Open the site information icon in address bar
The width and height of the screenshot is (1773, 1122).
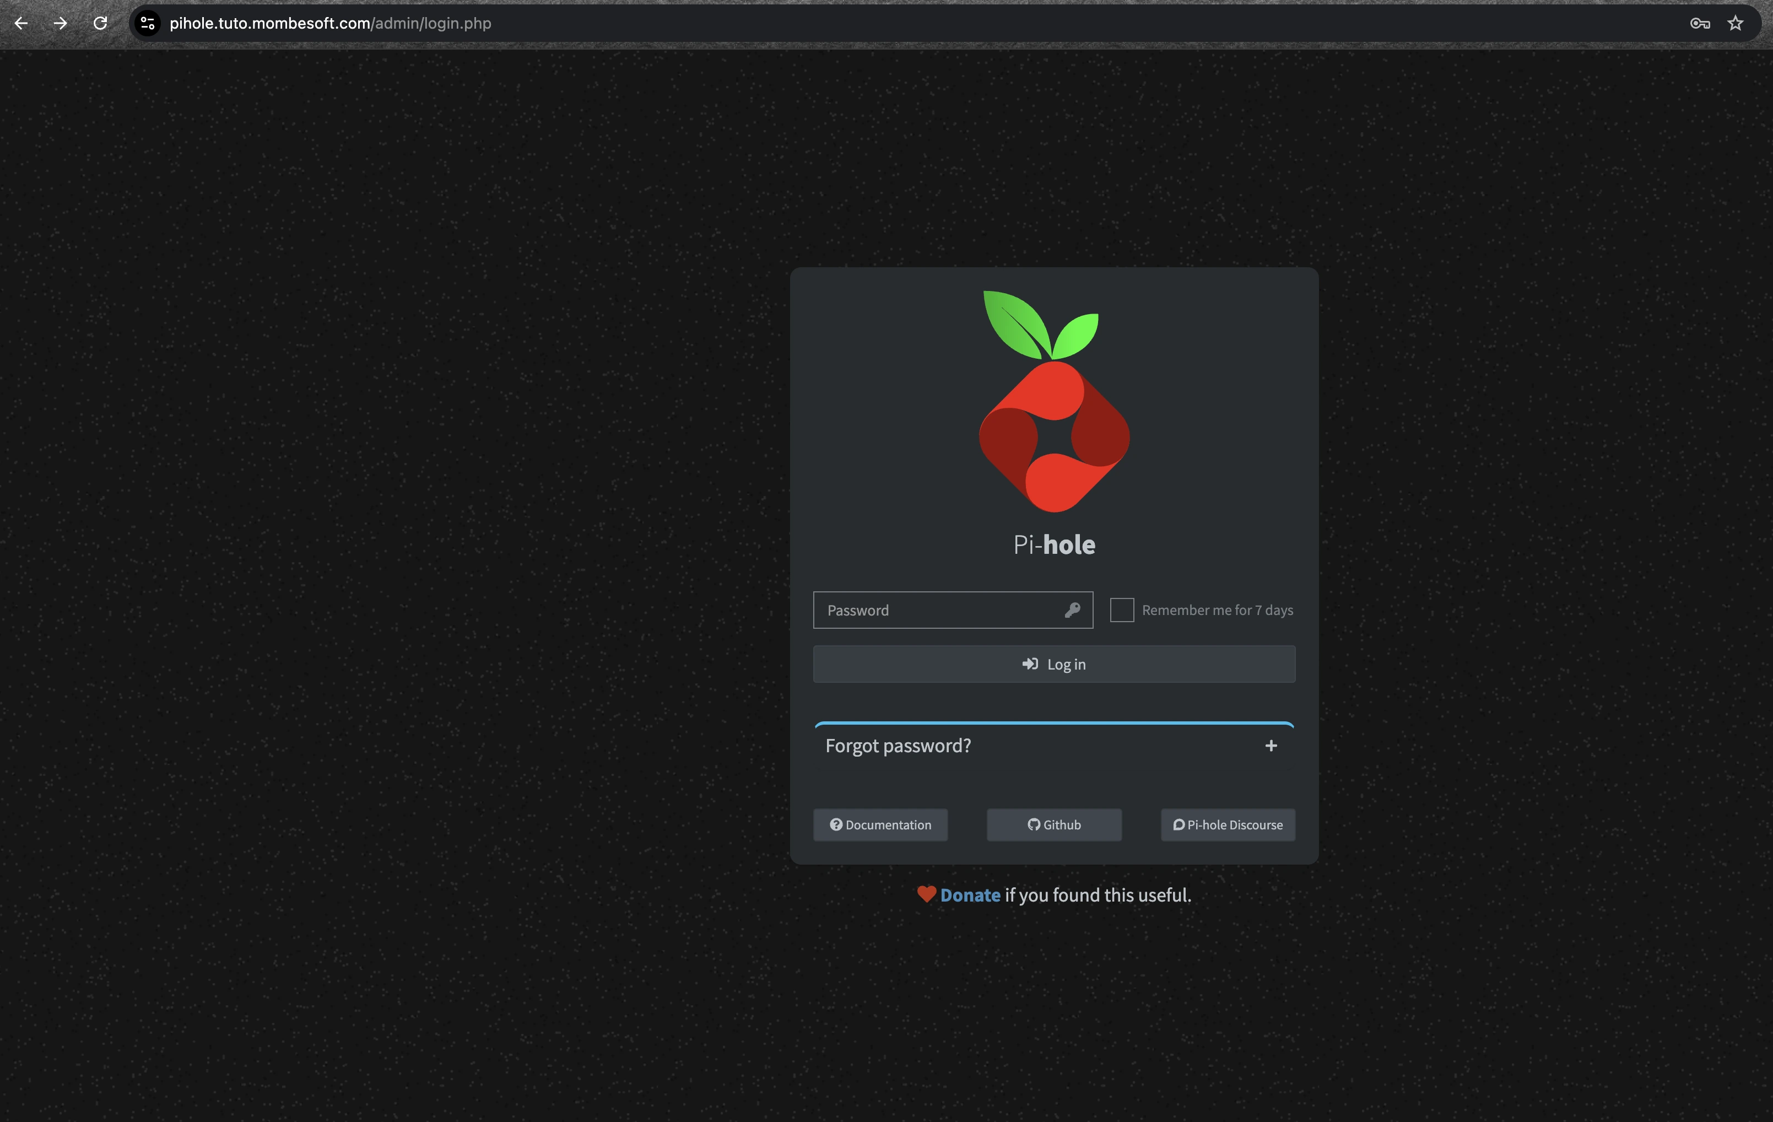[x=147, y=24]
